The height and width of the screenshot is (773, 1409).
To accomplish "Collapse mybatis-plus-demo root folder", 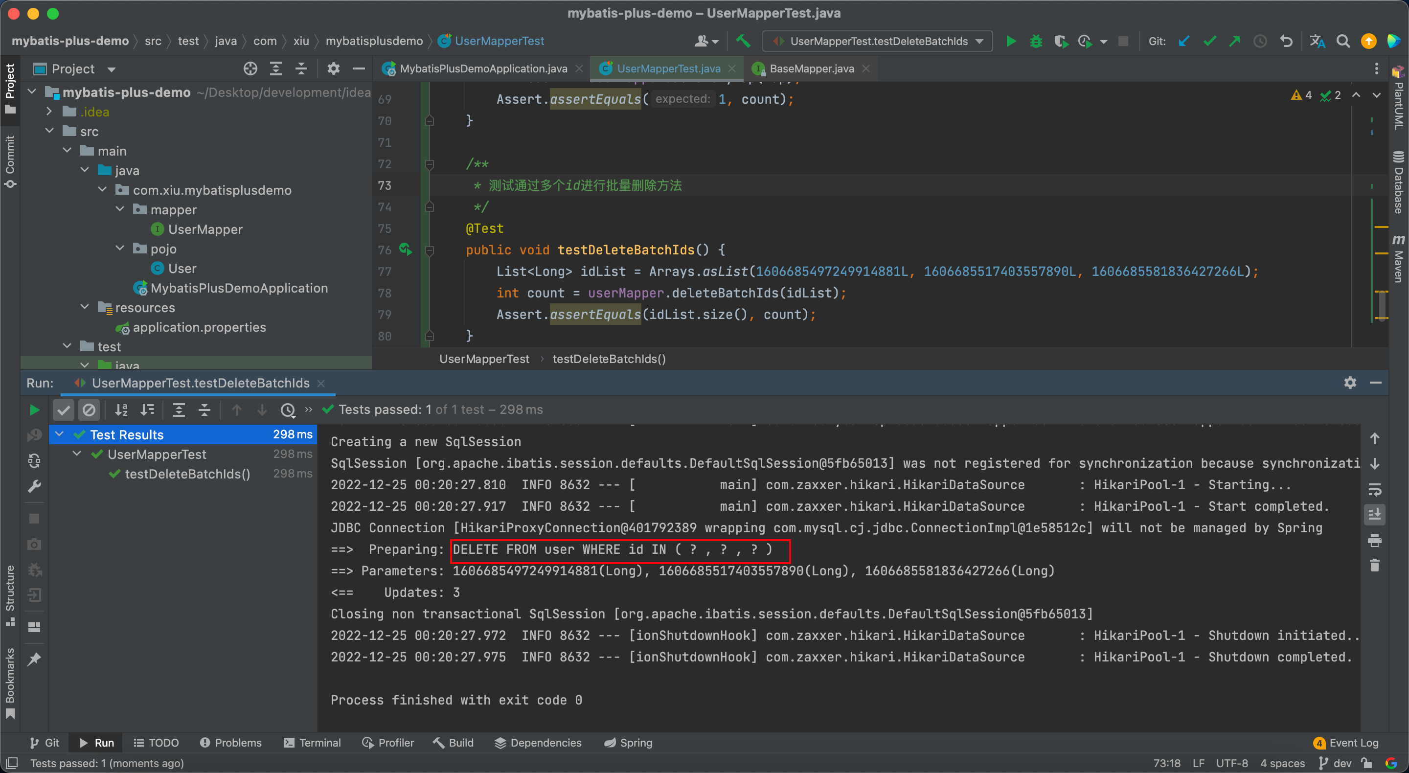I will coord(32,92).
